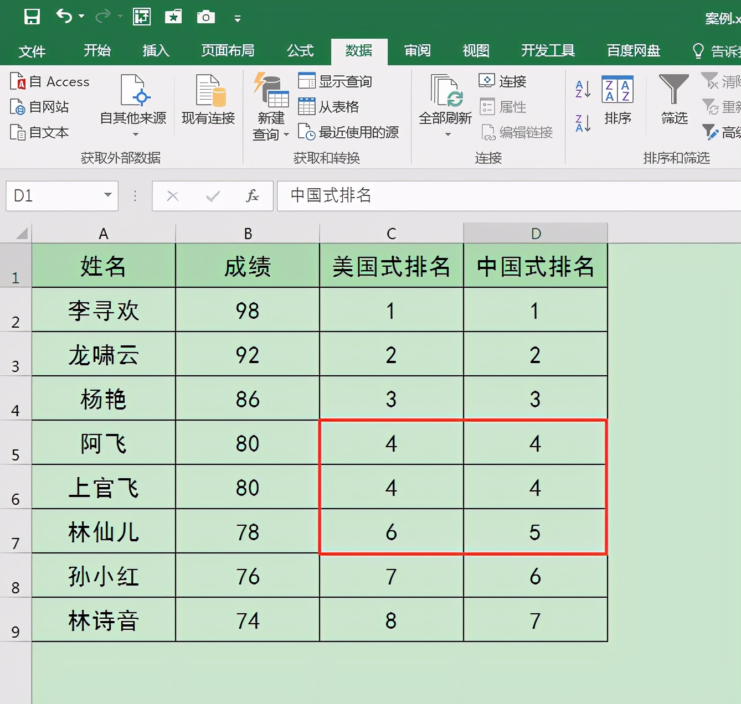Click the fx insert function icon

(x=252, y=195)
